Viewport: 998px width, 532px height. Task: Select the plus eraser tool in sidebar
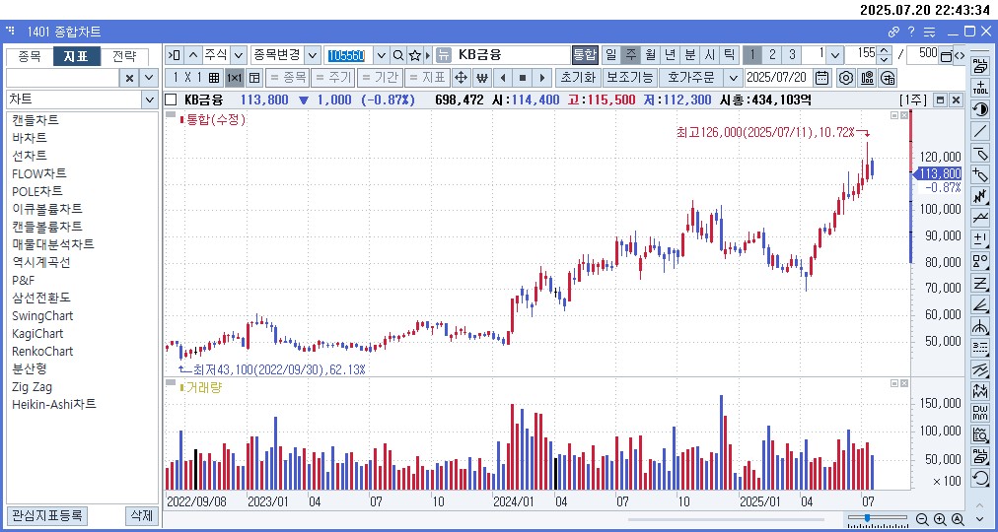coord(980,174)
